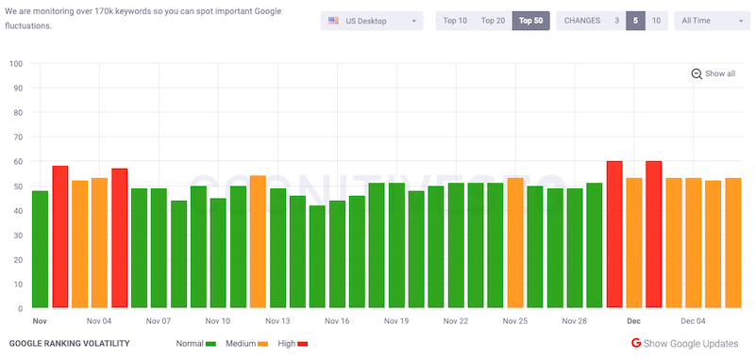
Task: Click the red High legend swatch
Action: [x=302, y=344]
